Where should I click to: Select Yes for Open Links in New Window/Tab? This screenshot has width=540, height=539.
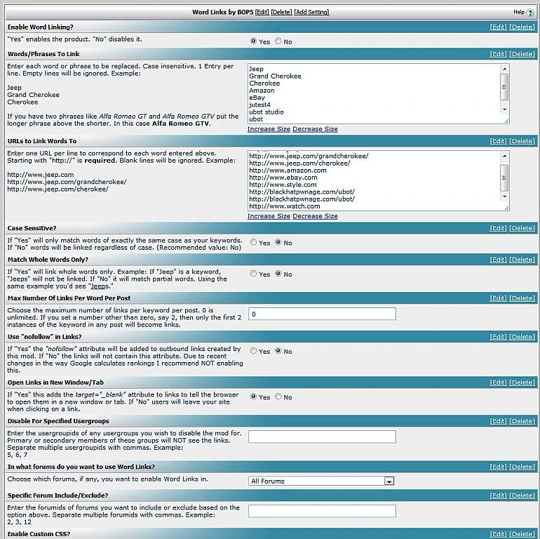tap(253, 397)
